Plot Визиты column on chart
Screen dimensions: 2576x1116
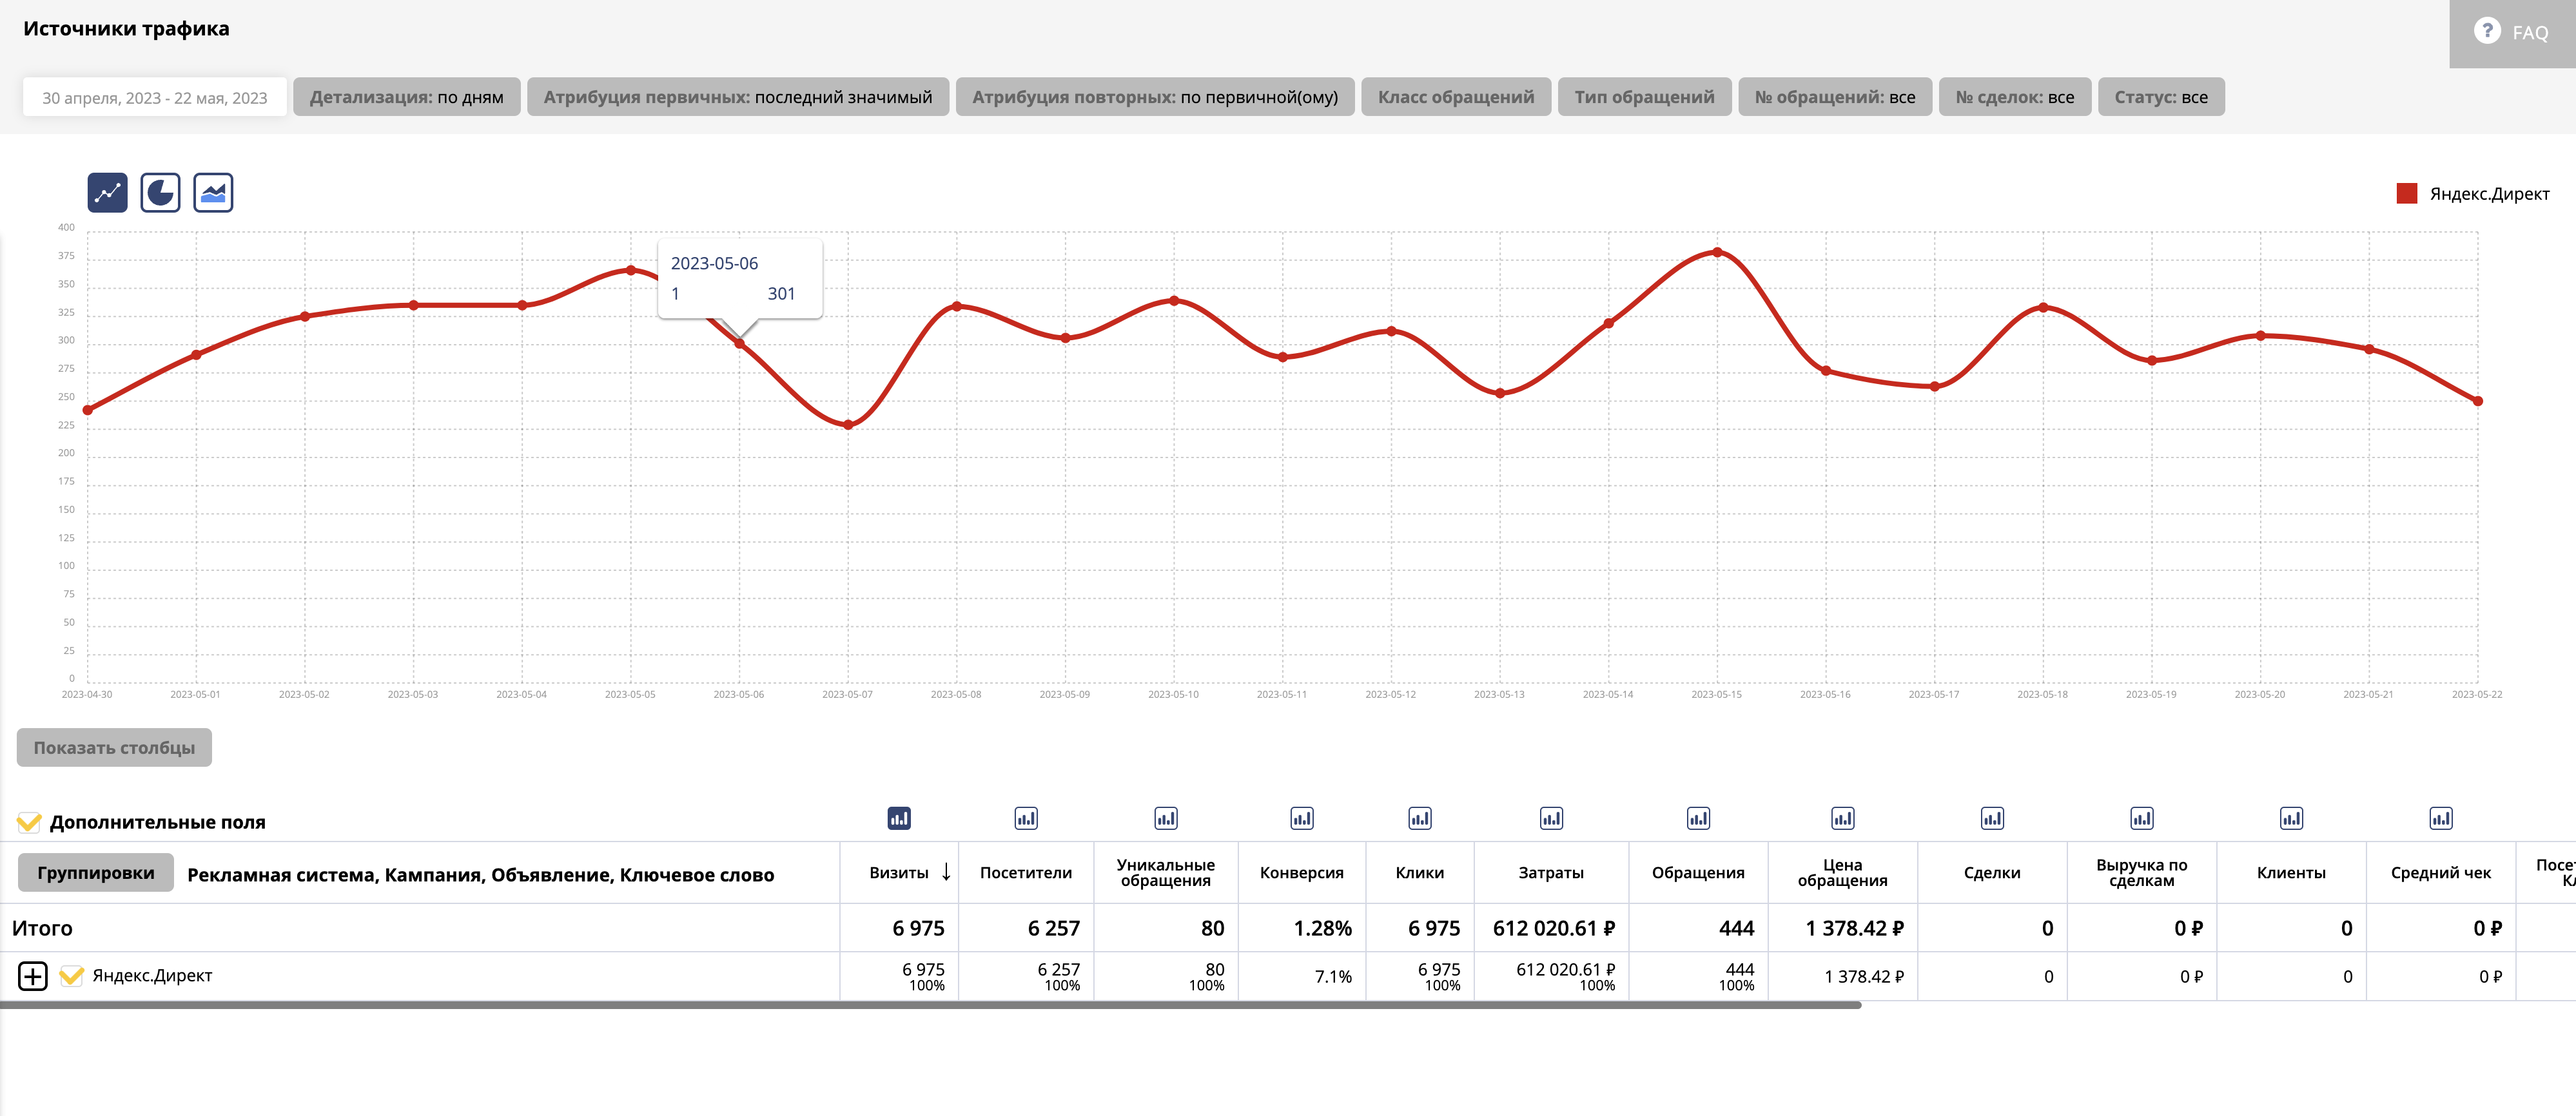[898, 818]
